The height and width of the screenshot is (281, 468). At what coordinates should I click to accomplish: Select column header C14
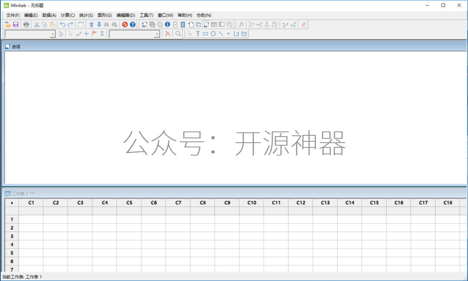(x=350, y=203)
